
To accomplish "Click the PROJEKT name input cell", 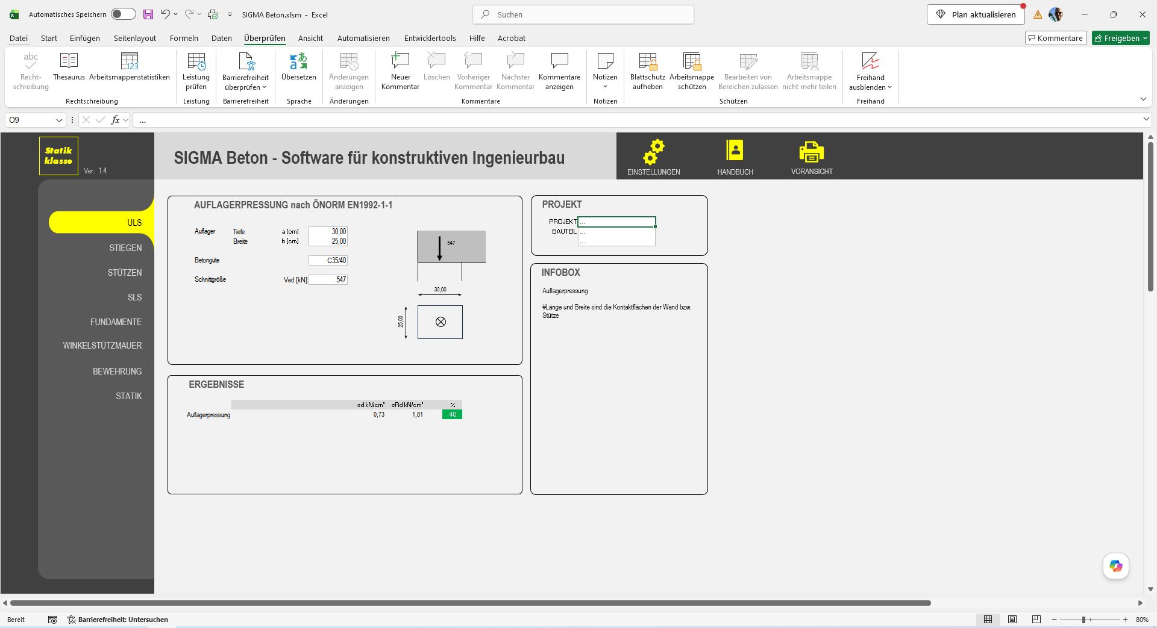I will tap(616, 222).
